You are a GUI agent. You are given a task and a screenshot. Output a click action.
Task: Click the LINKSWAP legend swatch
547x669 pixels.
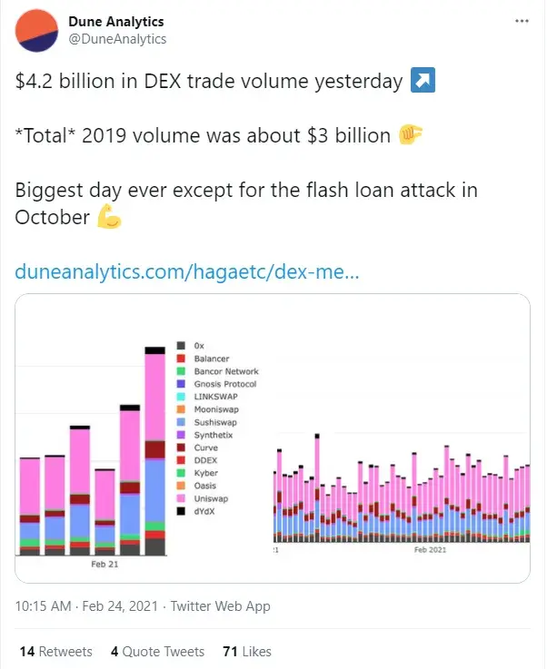click(x=182, y=397)
